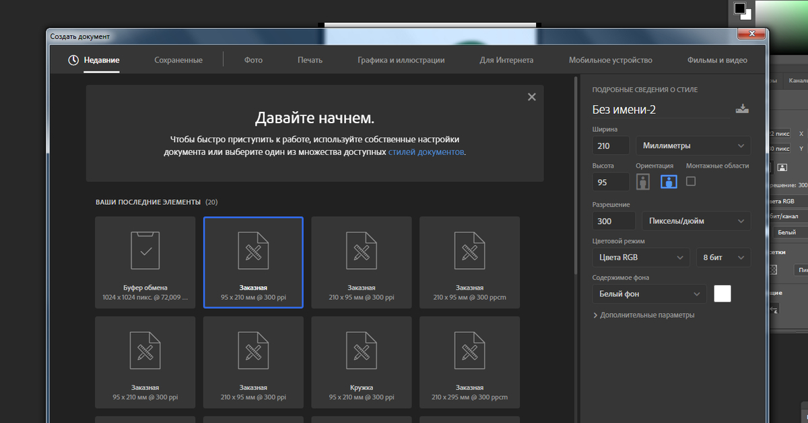Open the Мобильное устройство tab

[x=611, y=60]
